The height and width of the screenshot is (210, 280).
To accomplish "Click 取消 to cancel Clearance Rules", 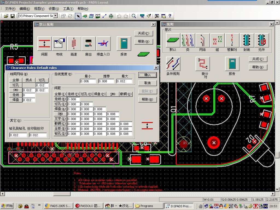I will pyautogui.click(x=147, y=83).
